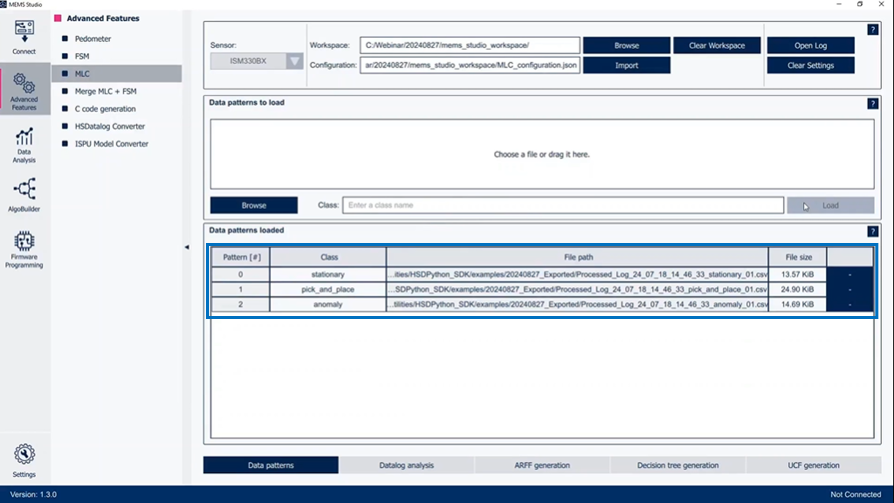Open the ISM330BX sensor dropdown
The height and width of the screenshot is (503, 894).
294,61
